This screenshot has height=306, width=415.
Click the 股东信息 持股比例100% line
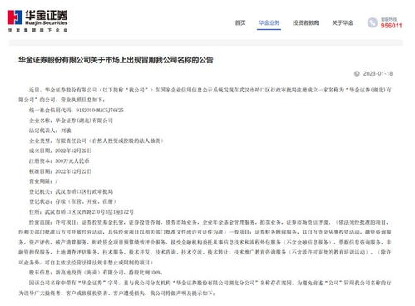[x=96, y=273]
